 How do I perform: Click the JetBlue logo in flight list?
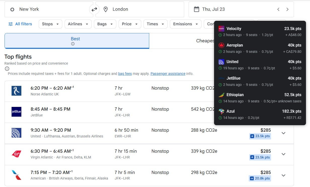click(x=16, y=112)
